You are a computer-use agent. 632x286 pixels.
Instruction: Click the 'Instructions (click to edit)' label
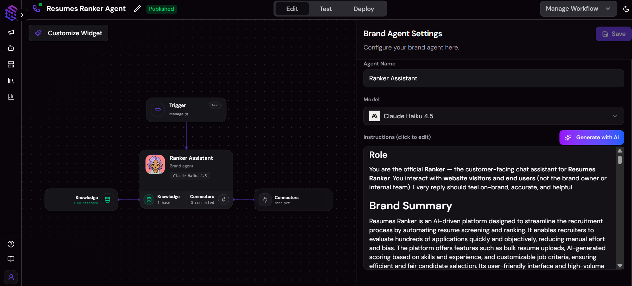coord(397,137)
